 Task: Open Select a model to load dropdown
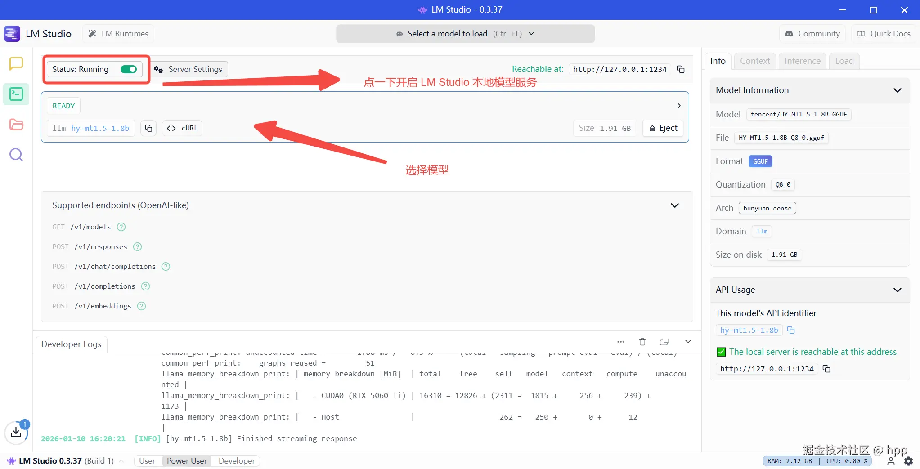(465, 34)
